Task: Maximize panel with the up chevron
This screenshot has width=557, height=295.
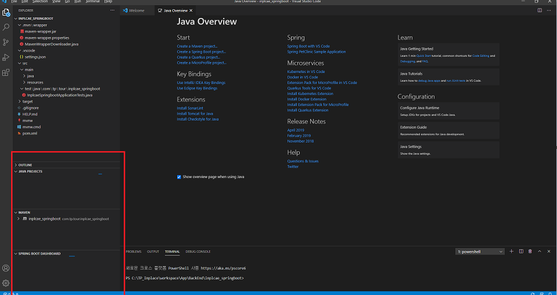Action: tap(539, 252)
